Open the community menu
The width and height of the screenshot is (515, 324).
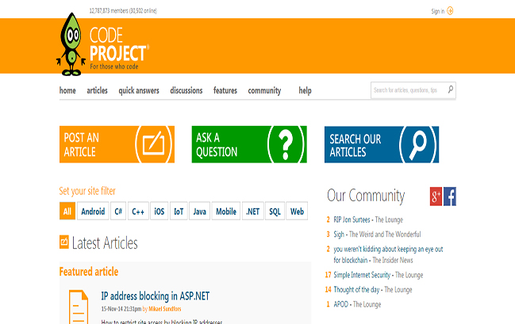pyautogui.click(x=264, y=91)
